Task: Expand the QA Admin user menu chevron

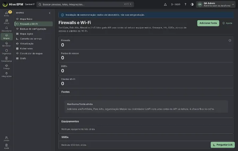Action: [x=233, y=4]
